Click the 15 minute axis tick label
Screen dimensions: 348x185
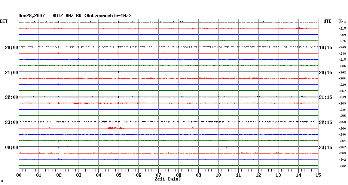pos(318,175)
